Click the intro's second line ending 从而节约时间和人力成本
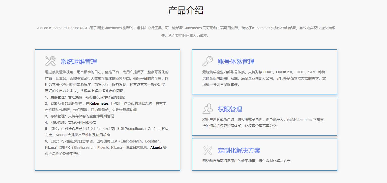Screen dimensions: 387x183 coord(186,35)
